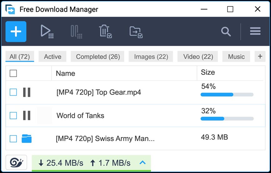This screenshot has width=271, height=173.
Task: Tick the checkbox for Swiss Army Man
Action: point(13,139)
